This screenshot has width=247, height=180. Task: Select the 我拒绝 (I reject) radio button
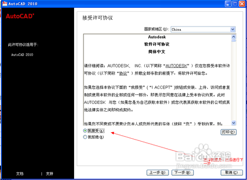[85, 137]
